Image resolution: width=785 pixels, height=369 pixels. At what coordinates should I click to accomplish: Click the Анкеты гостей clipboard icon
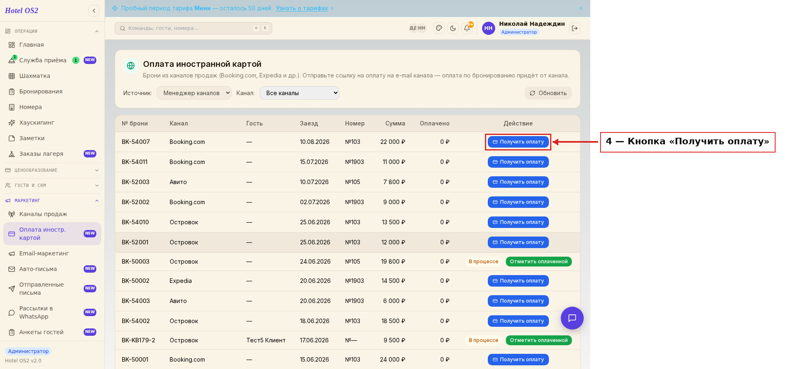(11, 332)
